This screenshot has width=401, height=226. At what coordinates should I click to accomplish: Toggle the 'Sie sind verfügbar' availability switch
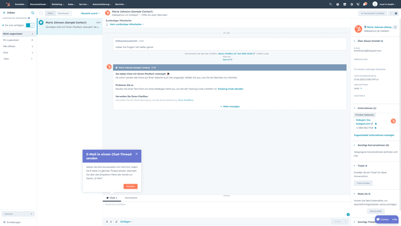click(x=30, y=25)
